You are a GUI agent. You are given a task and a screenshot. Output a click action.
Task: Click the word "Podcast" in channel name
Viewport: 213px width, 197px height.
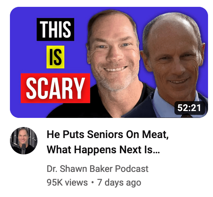coord(132,169)
